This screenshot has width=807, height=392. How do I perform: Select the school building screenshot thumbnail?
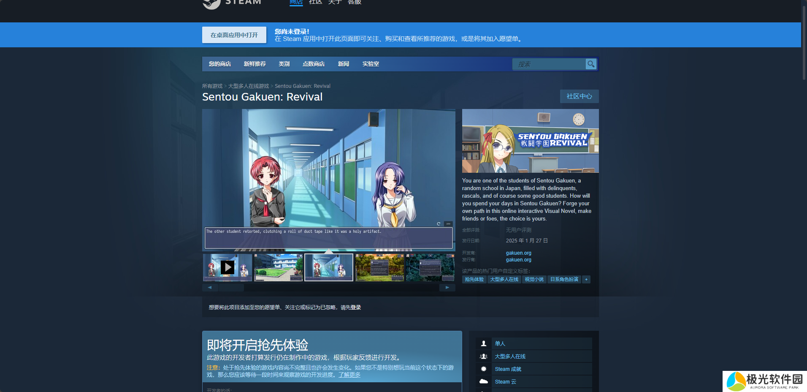tap(278, 267)
